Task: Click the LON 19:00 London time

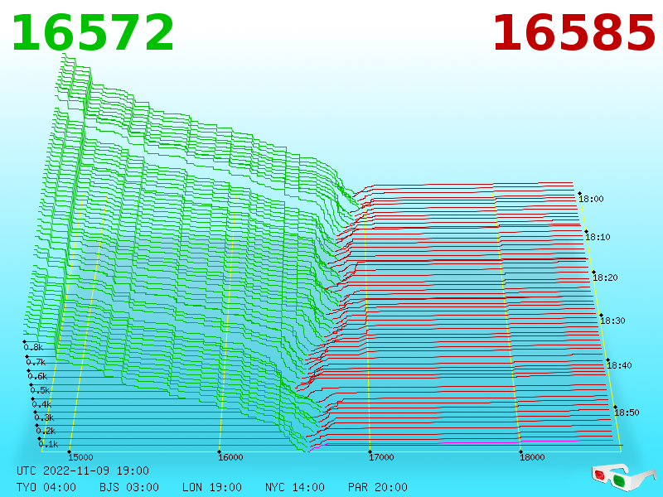Action: point(212,487)
